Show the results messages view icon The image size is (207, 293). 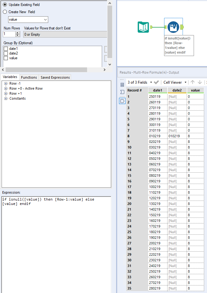(x=122, y=85)
